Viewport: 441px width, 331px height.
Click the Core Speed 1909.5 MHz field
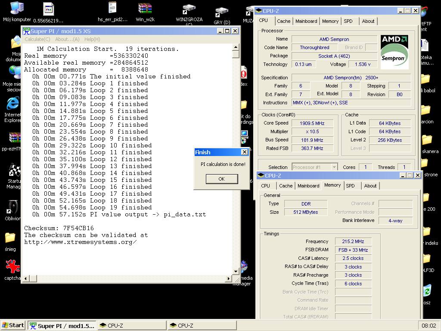[312, 123]
